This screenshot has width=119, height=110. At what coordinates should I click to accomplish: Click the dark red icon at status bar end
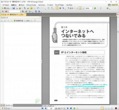tap(116, 108)
